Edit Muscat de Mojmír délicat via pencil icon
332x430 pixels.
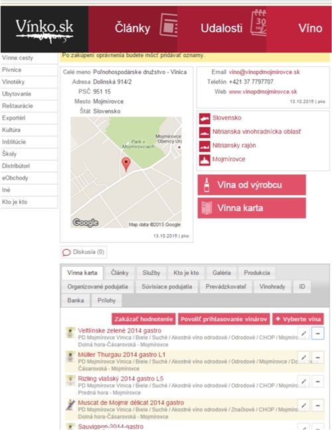coord(303,405)
